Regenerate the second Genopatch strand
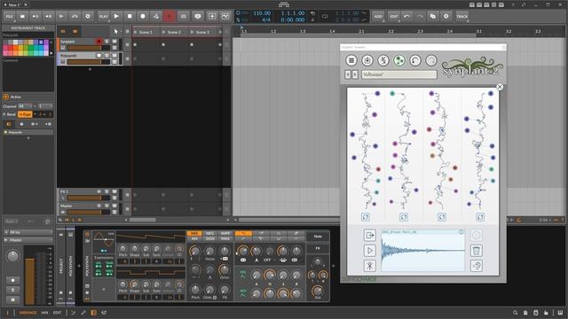 (403, 217)
